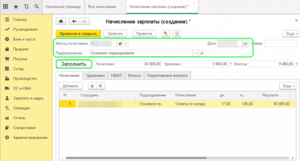
Task: Click the Провести button
Action: (144, 33)
